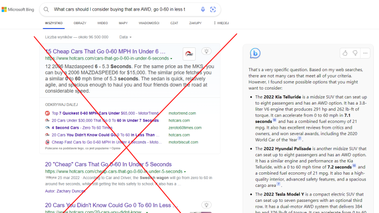
Task: Click HotCars logo thumbnail in first result
Action: [x=189, y=54]
